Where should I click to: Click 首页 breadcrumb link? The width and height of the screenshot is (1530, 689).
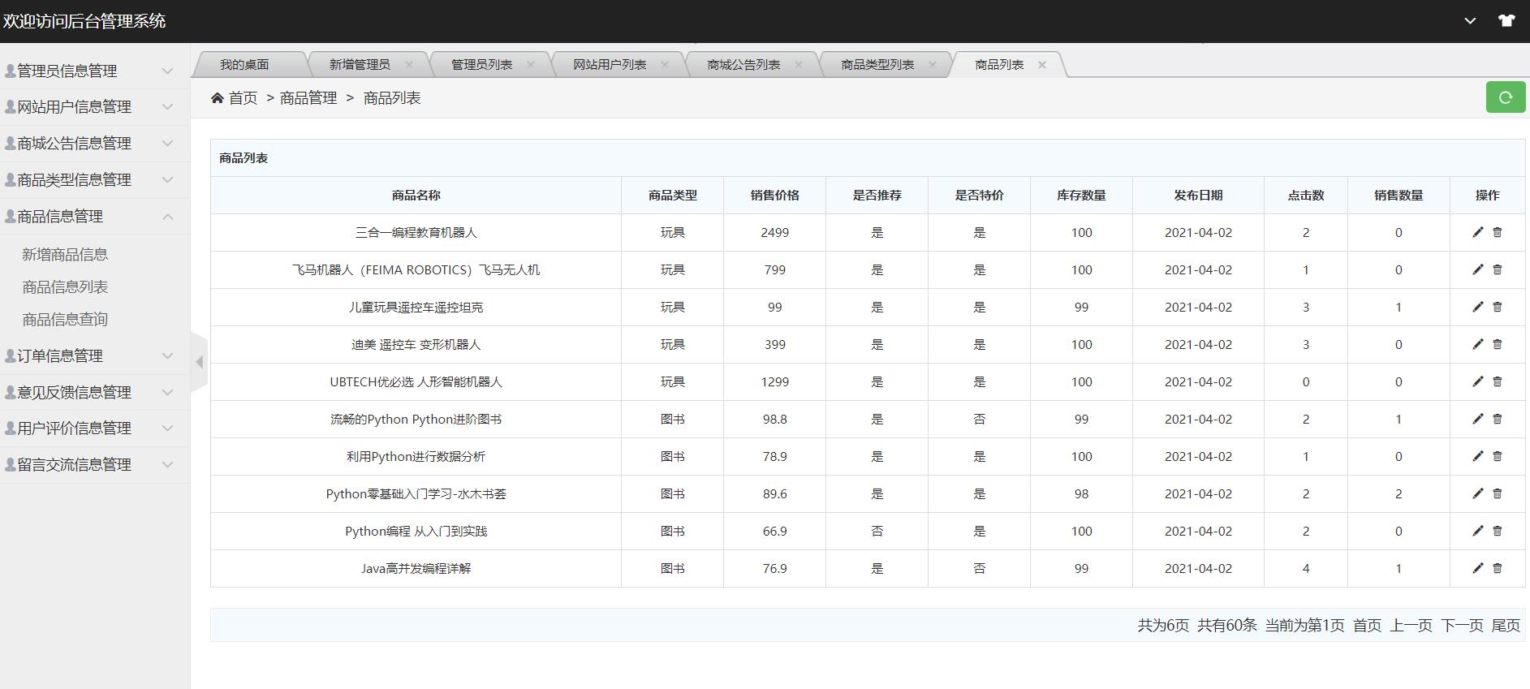pyautogui.click(x=243, y=98)
